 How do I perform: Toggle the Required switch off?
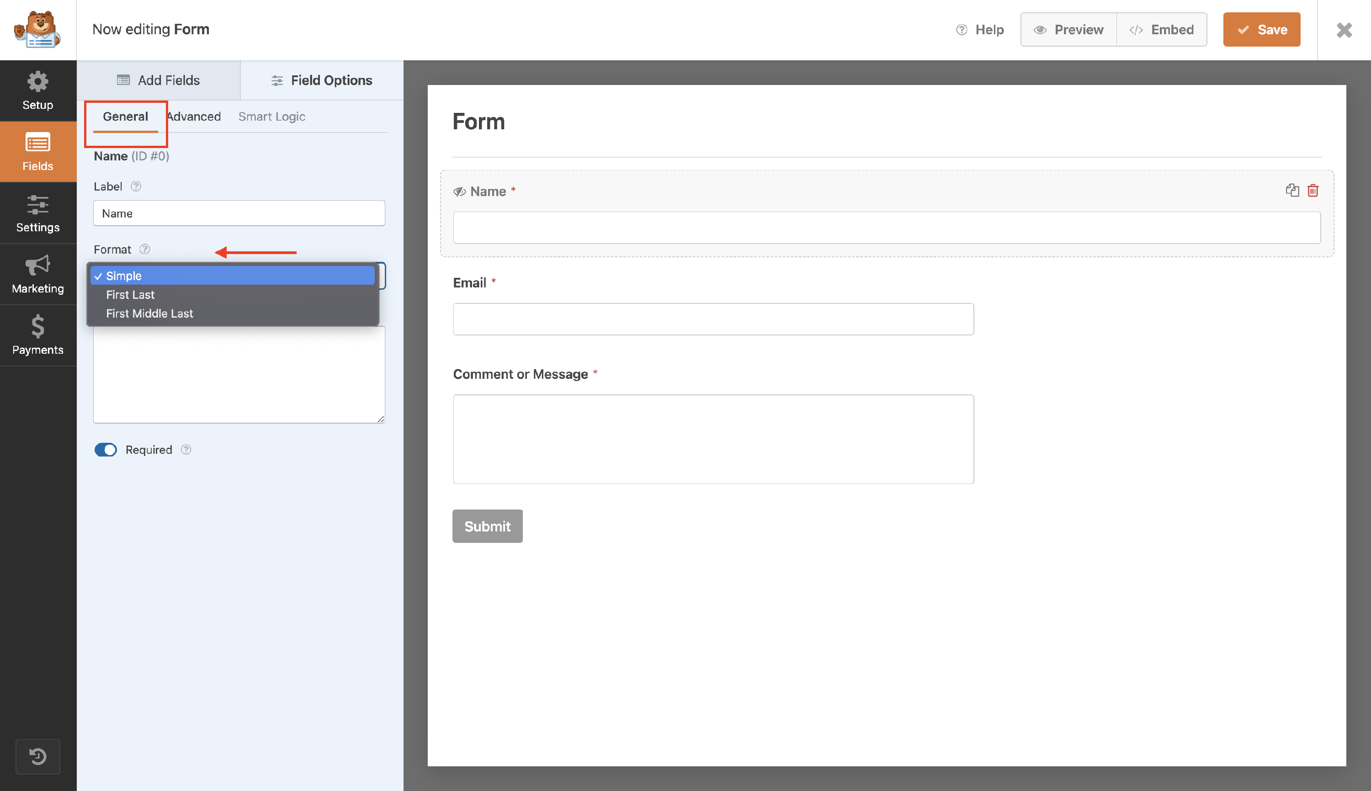point(106,449)
